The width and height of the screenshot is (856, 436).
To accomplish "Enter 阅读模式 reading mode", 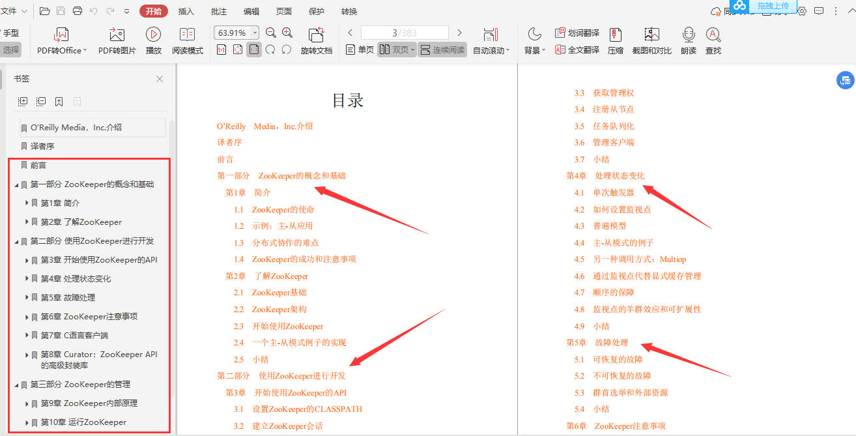I will pos(188,42).
